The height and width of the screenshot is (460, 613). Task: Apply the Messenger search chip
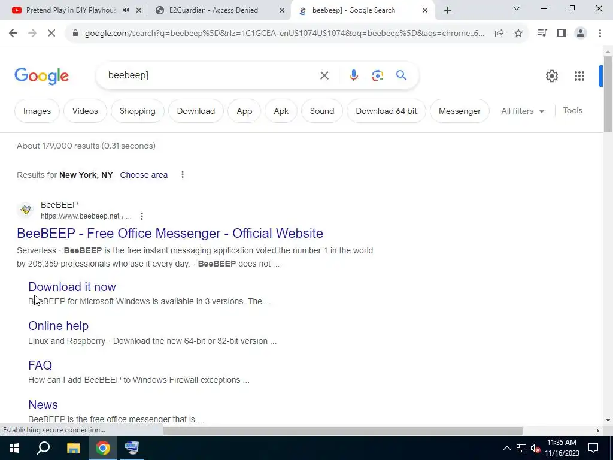point(460,111)
